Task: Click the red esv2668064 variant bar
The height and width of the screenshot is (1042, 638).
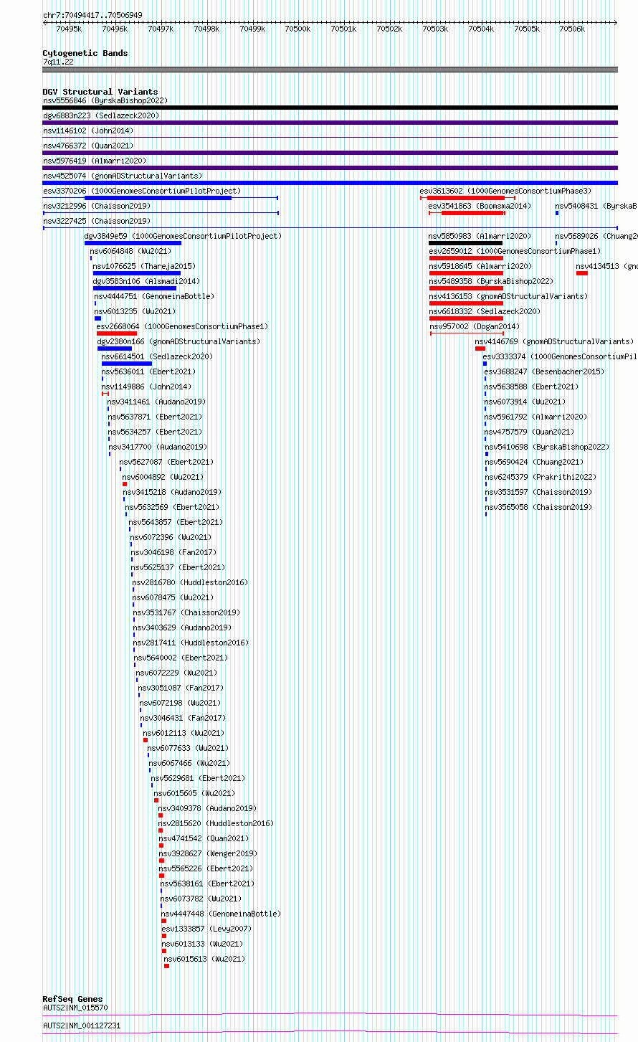Action: pos(116,333)
